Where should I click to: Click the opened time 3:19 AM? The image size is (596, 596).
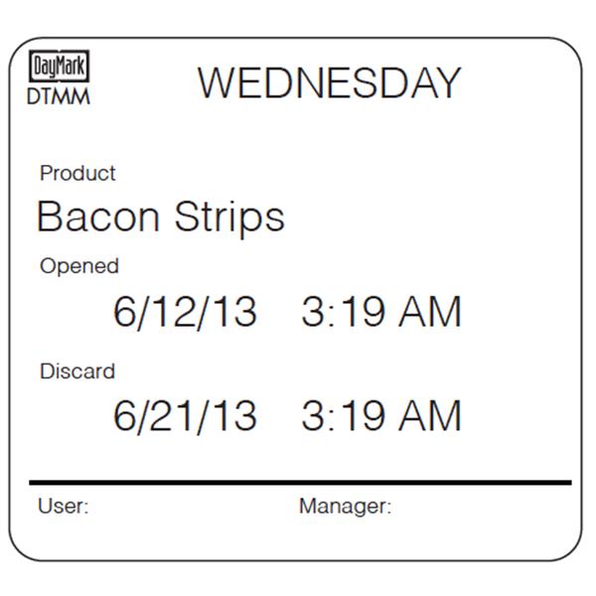pos(381,312)
